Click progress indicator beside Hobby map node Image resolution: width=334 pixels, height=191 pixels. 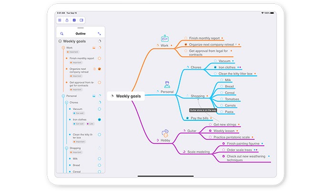(x=157, y=140)
